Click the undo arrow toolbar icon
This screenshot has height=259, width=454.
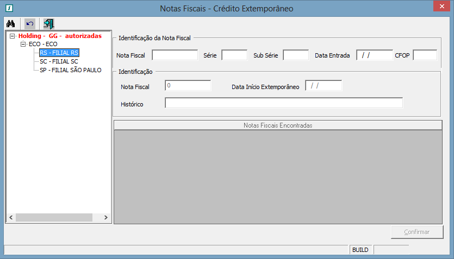[x=30, y=24]
